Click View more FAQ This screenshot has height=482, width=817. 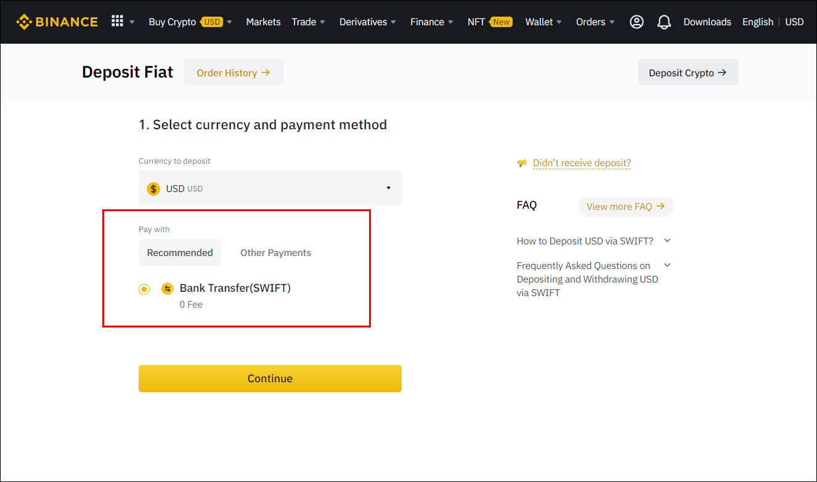pos(626,206)
